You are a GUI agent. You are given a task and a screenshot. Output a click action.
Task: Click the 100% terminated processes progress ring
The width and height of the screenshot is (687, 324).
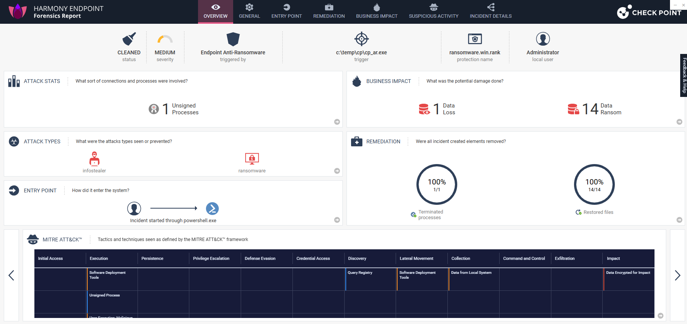click(x=437, y=184)
